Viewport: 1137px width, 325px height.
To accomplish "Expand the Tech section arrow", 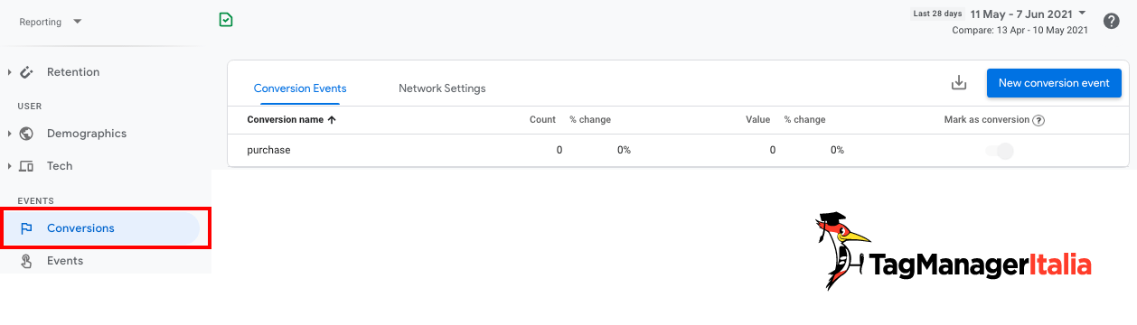I will point(9,166).
